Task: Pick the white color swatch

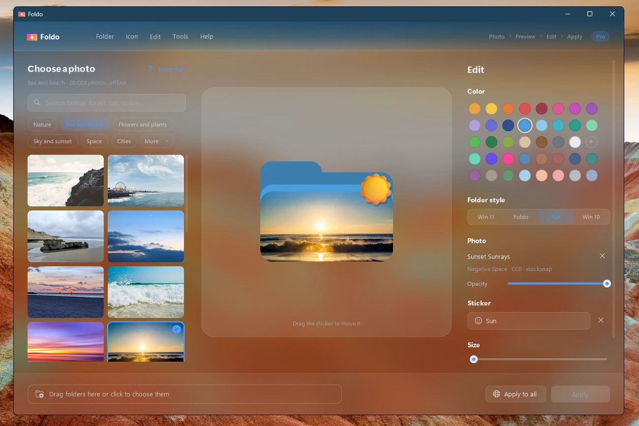Action: (x=575, y=142)
